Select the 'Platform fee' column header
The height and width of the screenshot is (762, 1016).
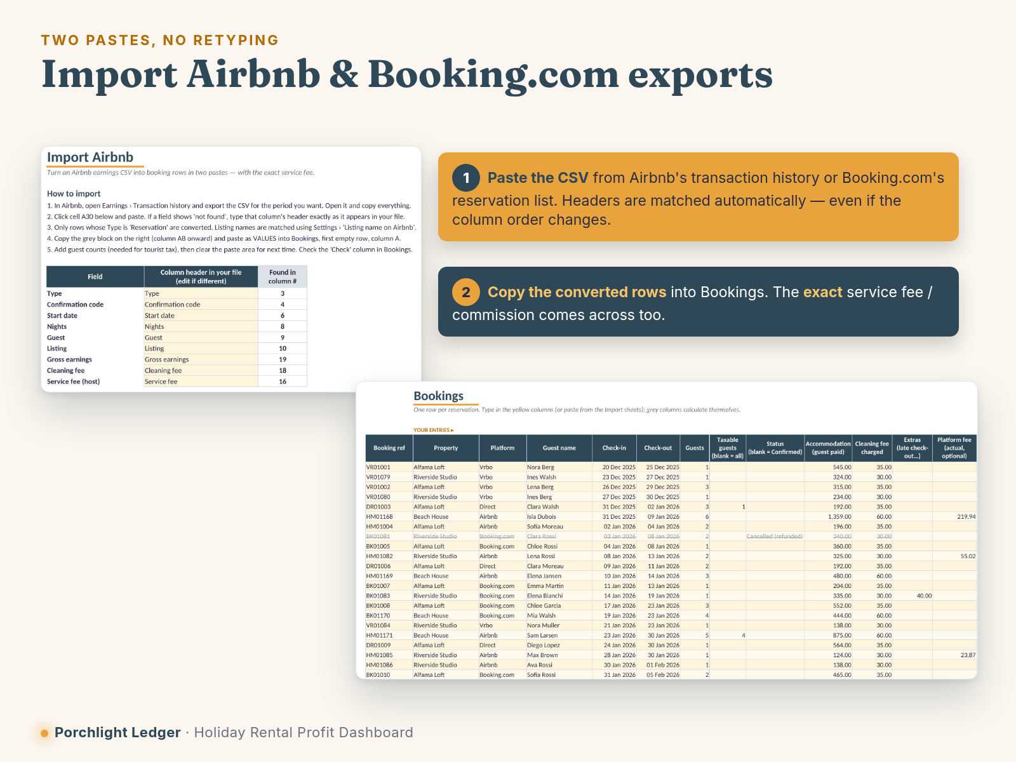pos(954,448)
